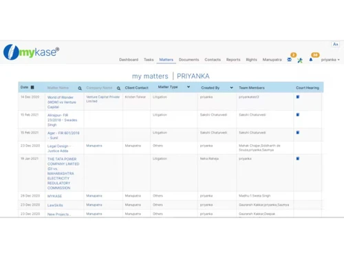Viewport: 344px width, 258px height.
Task: Open the Date column calendar icon
Action: click(x=32, y=87)
